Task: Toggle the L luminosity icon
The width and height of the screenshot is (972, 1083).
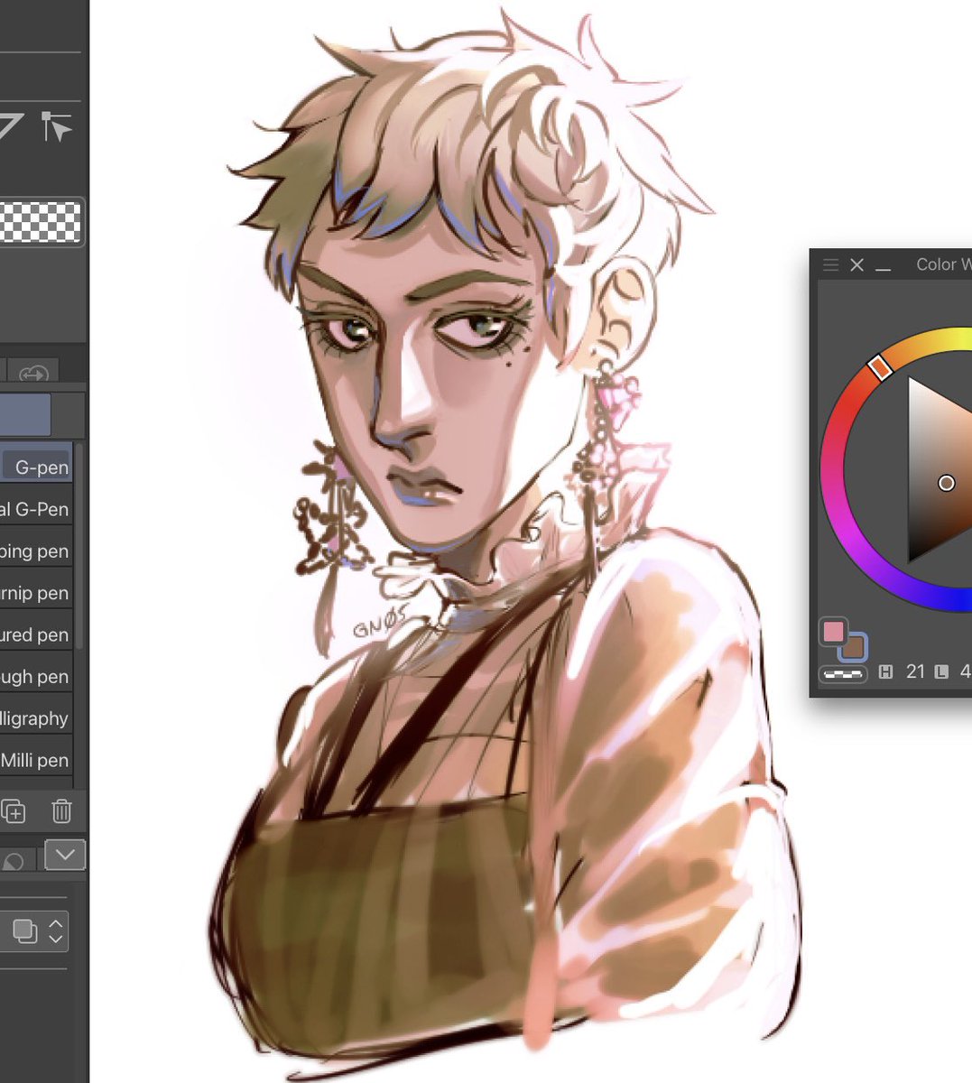Action: click(941, 671)
